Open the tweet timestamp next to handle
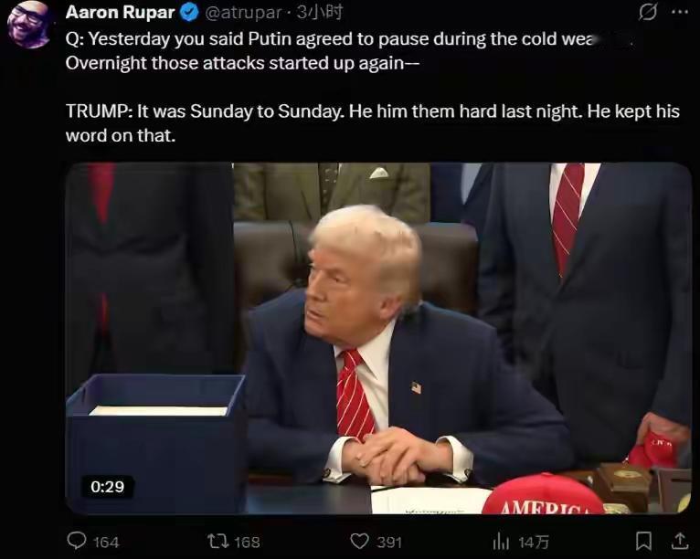Image resolution: width=700 pixels, height=559 pixels. (x=320, y=13)
